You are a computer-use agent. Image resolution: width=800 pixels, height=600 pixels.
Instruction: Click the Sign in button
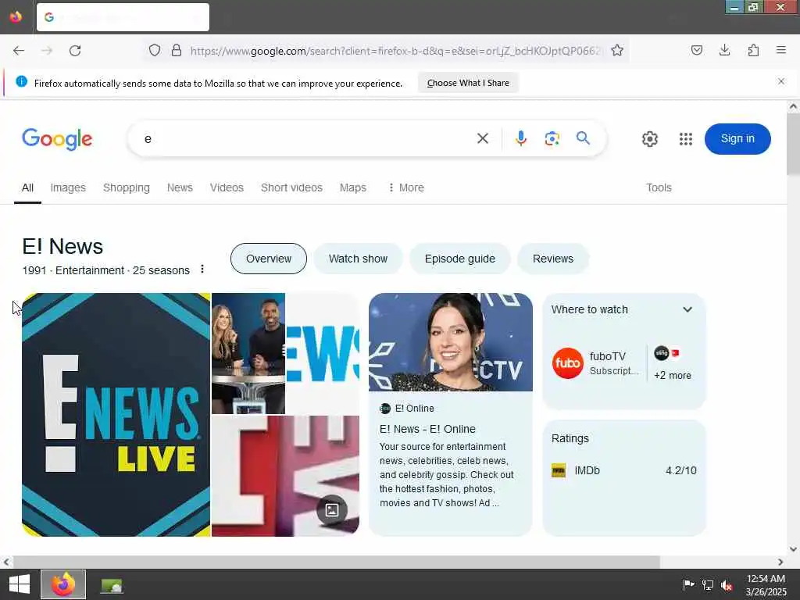(737, 139)
